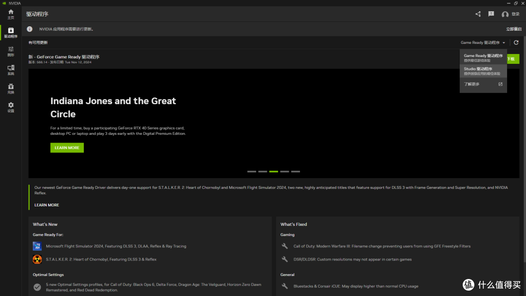Click the 有可用更新 label
Image resolution: width=526 pixels, height=296 pixels.
(x=38, y=42)
